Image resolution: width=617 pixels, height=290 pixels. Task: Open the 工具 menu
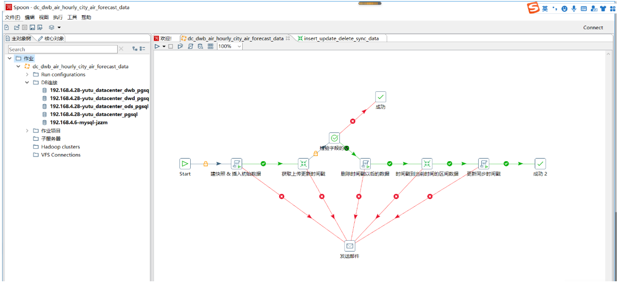coord(72,17)
